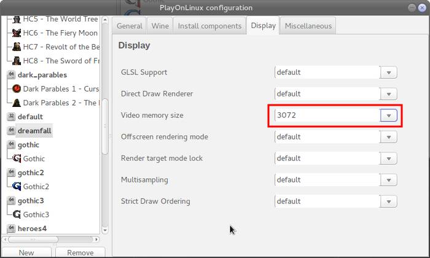Screen dimensions: 430x258
Task: Click the hooded Dark Parables 2 icon
Action: click(17, 103)
